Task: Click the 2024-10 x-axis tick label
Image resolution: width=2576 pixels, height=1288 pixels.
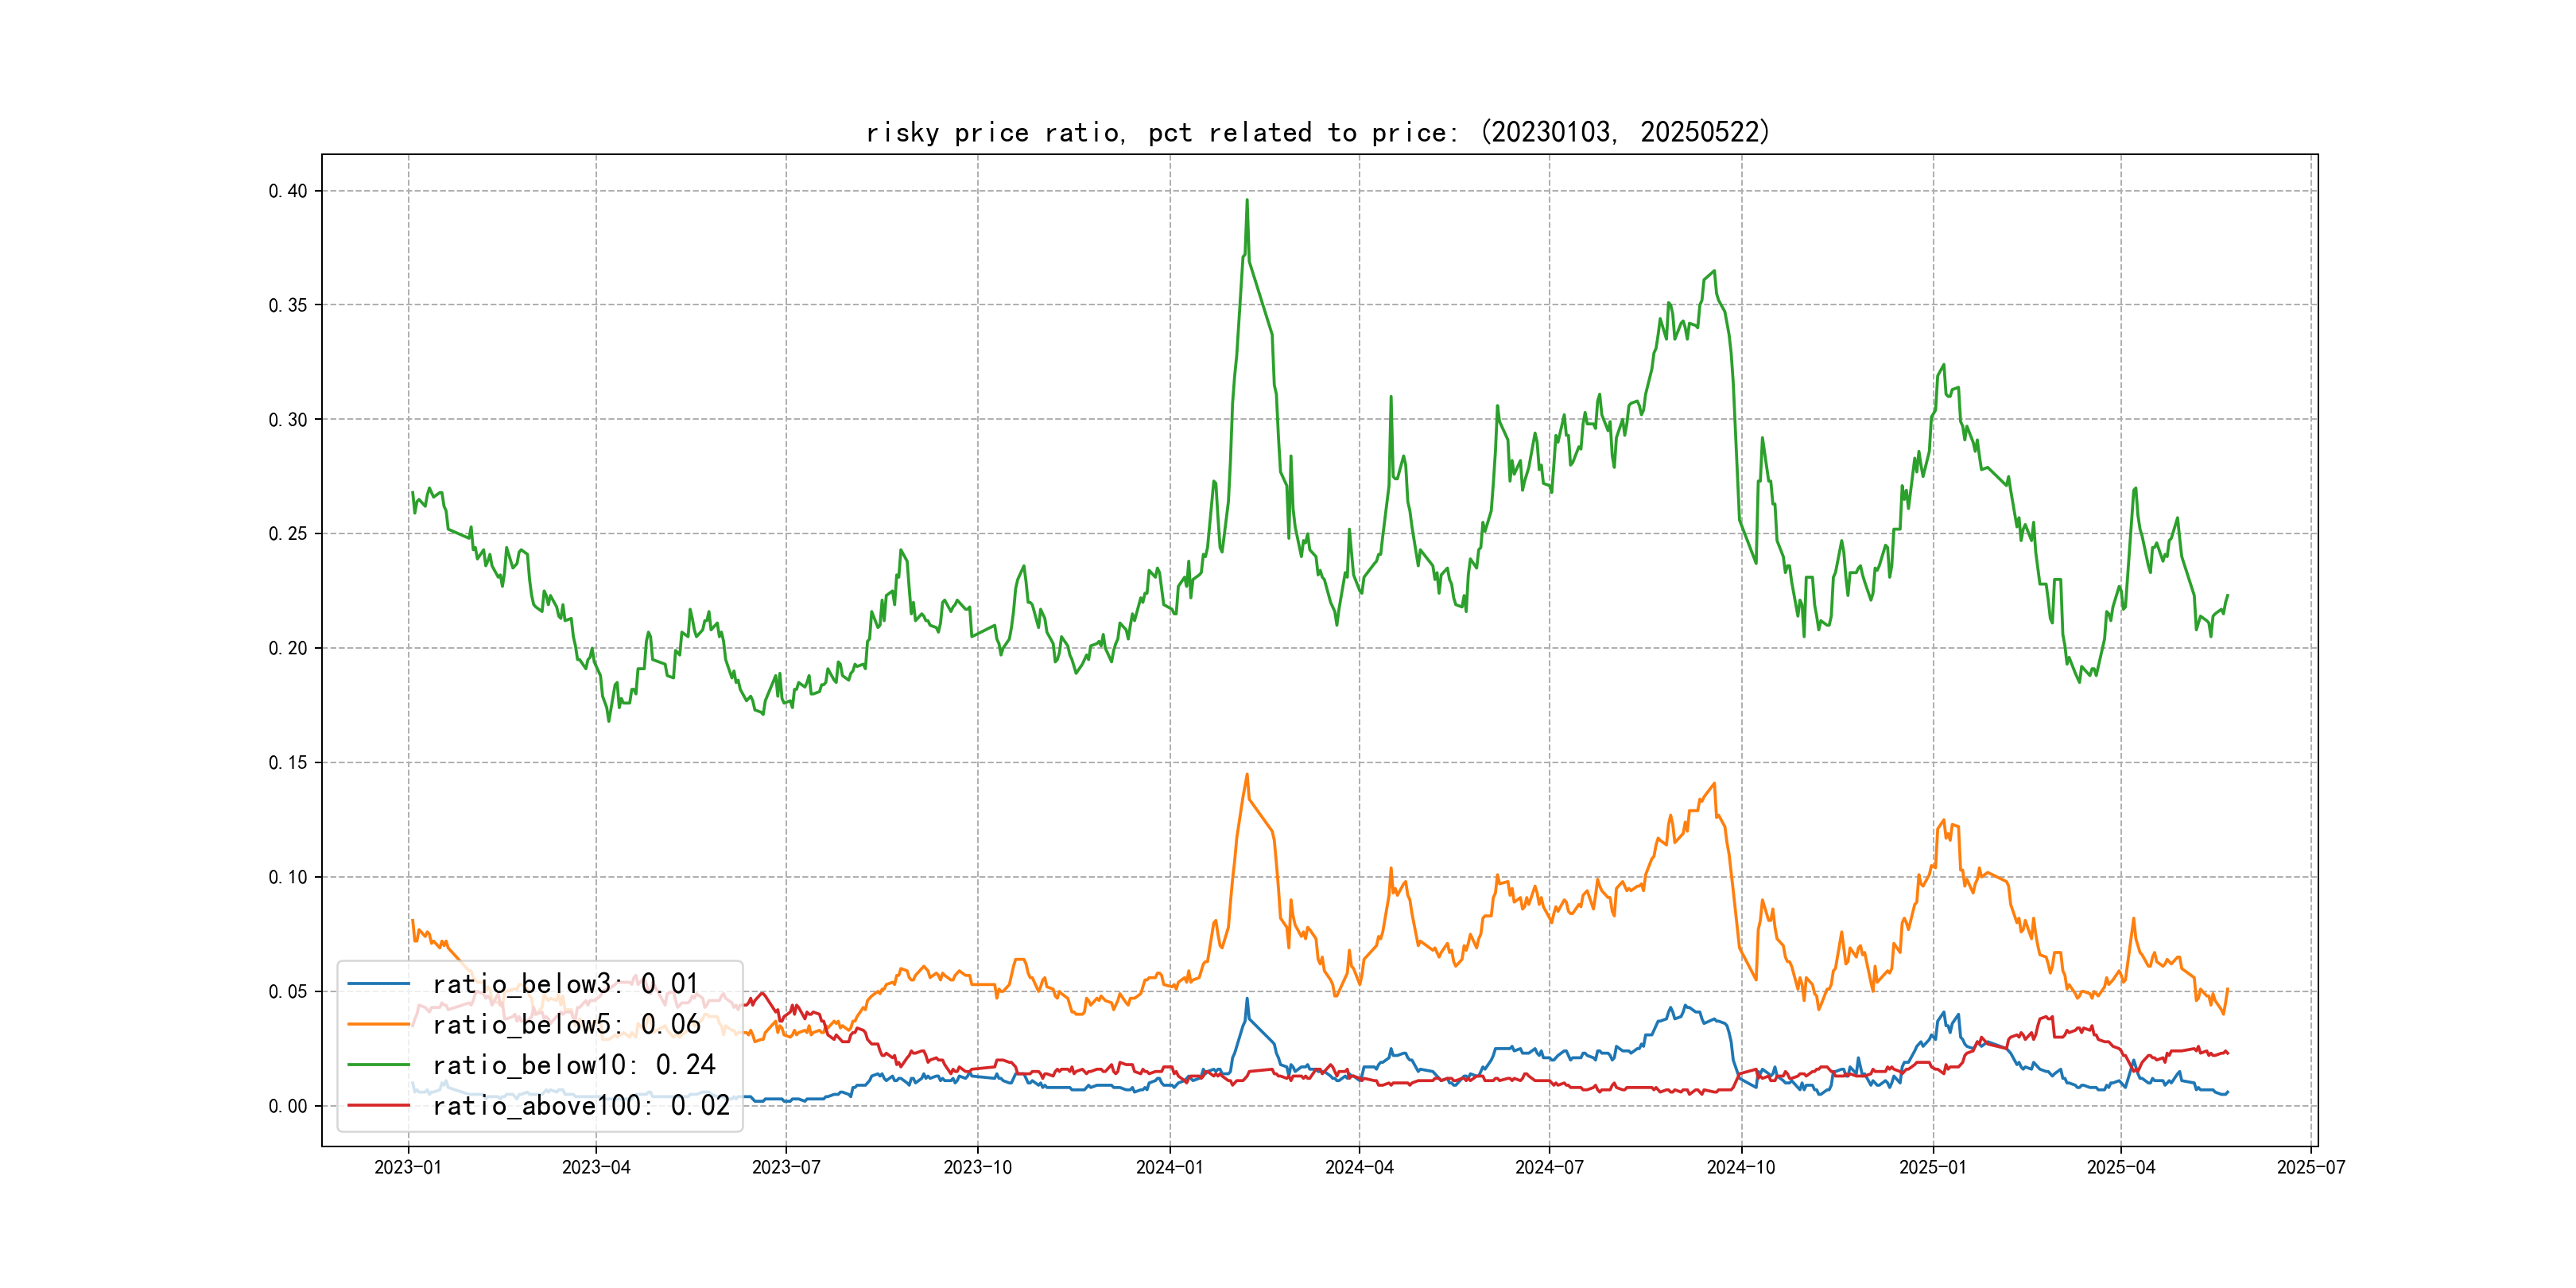Action: pyautogui.click(x=1741, y=1167)
